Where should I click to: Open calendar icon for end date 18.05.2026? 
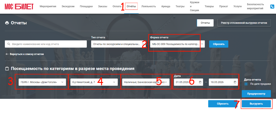point(235,82)
